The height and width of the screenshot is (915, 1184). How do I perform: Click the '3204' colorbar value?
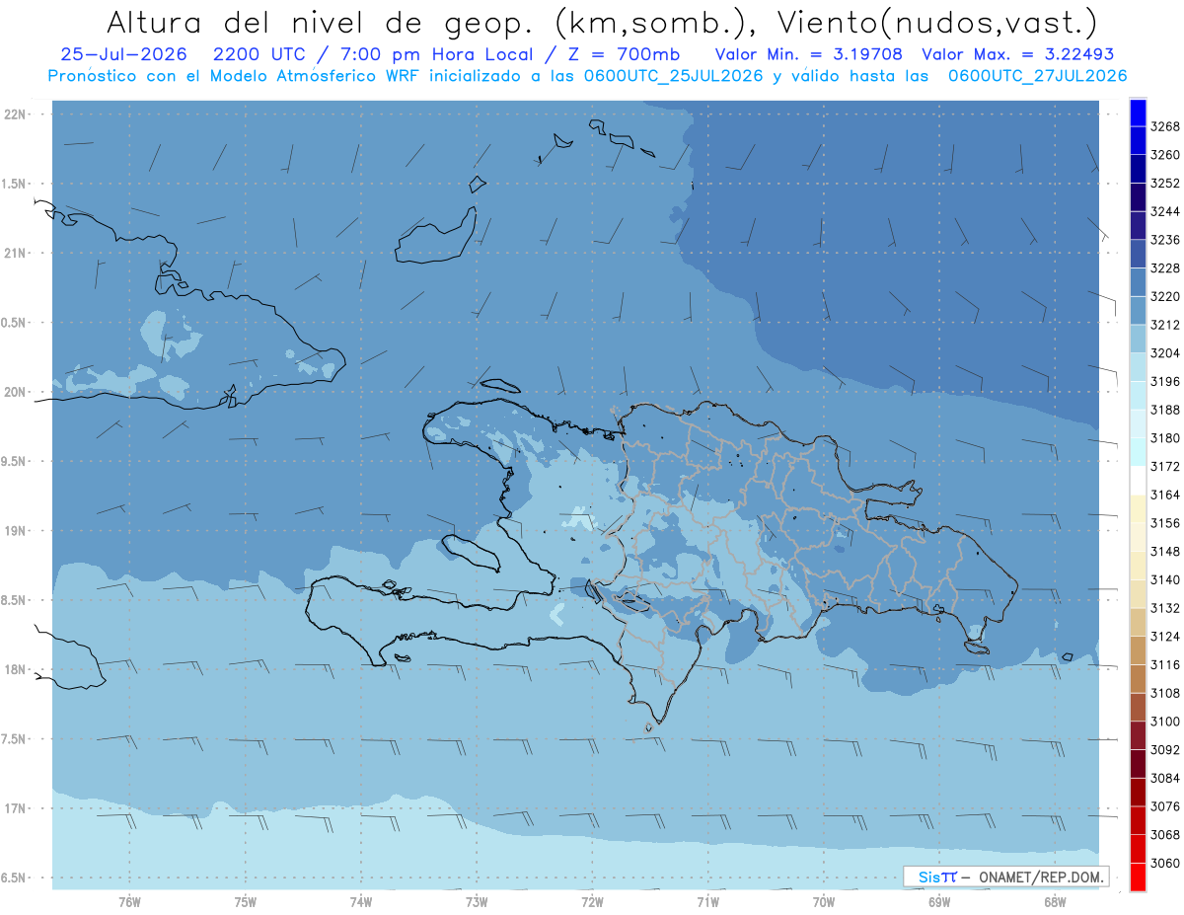[1165, 353]
